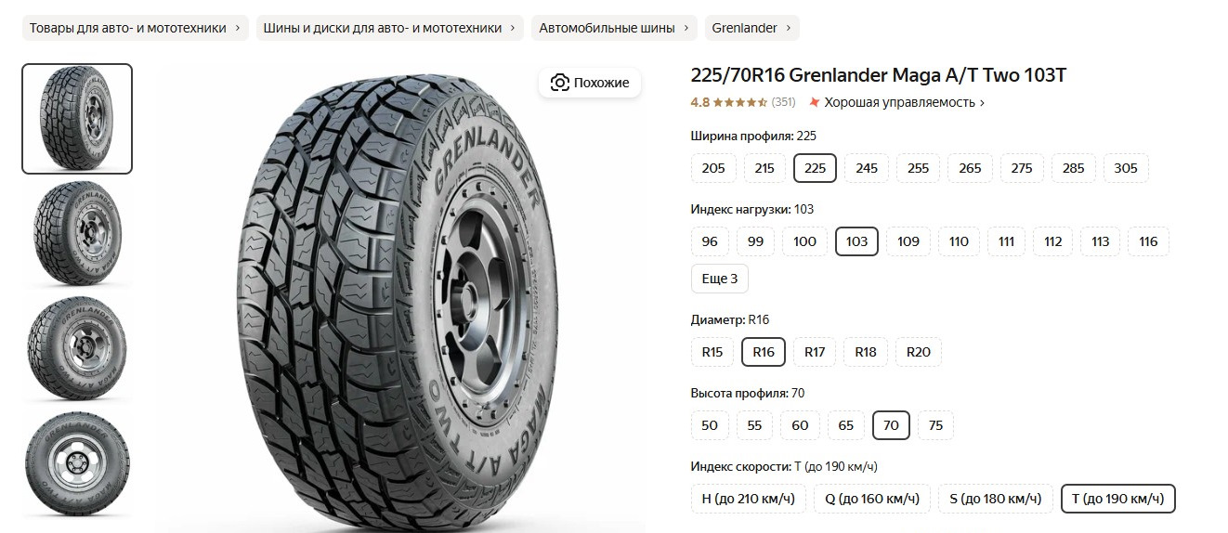The image size is (1228, 533).
Task: Expand the 'Хорошая управляемость' chevron link
Action: point(983,102)
